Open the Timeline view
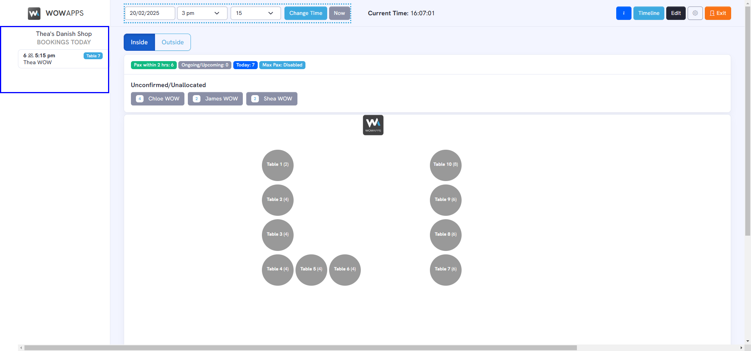The height and width of the screenshot is (351, 751). 648,13
